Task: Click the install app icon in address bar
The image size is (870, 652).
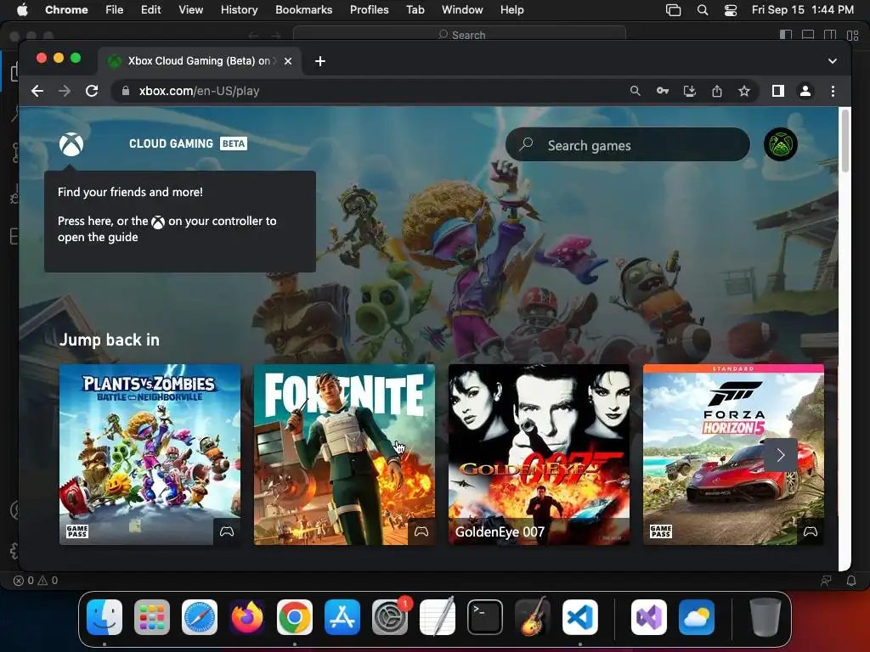Action: [690, 91]
